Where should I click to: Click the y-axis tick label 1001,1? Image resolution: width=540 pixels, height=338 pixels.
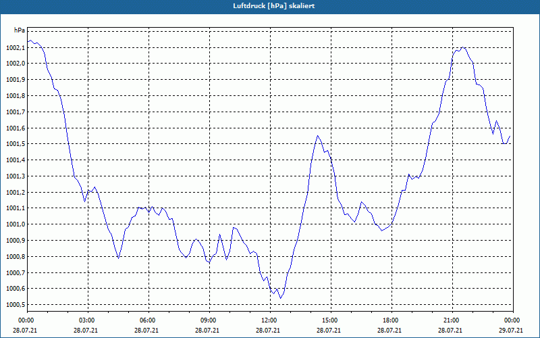[x=16, y=208]
